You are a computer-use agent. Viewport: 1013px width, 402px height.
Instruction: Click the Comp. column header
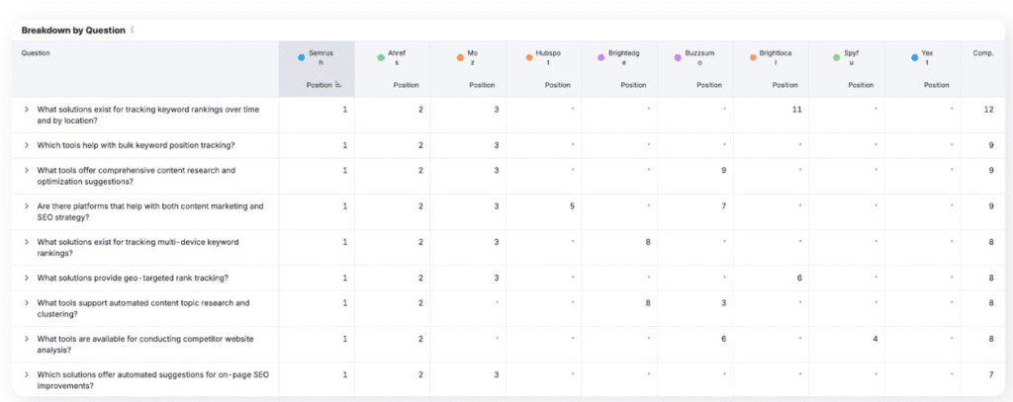pos(982,53)
